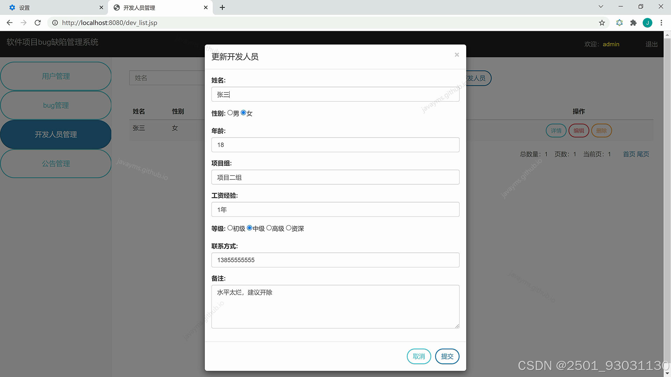
Task: Go to 首页 in pagination
Action: (629, 154)
